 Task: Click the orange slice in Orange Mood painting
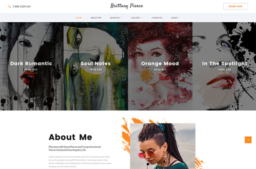(146, 76)
